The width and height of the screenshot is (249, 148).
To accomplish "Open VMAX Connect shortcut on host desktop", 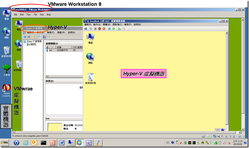I will 7,90.
